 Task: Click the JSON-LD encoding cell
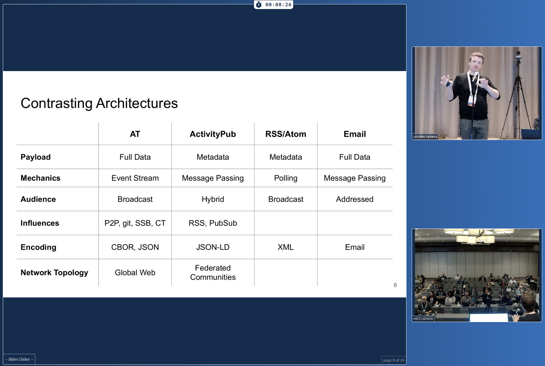213,247
